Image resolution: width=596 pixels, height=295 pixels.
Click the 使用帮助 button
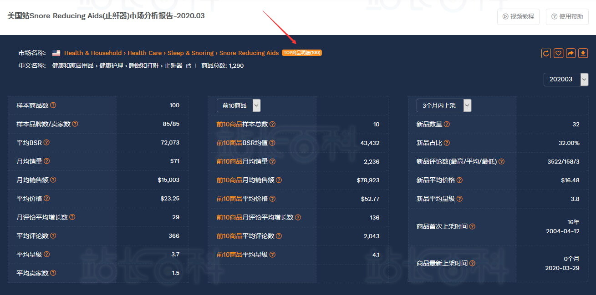click(x=567, y=16)
